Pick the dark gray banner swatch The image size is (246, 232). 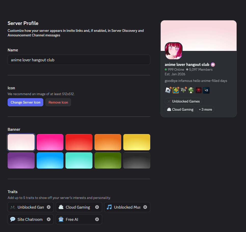pos(137,161)
